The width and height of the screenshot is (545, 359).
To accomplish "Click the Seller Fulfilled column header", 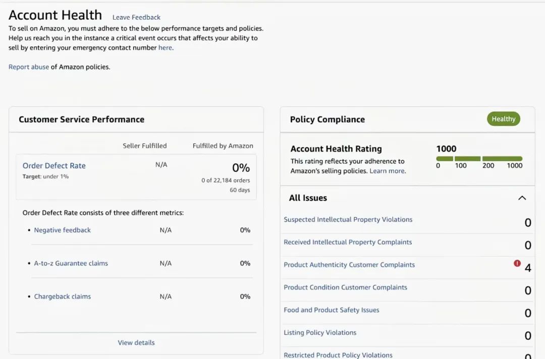I will pyautogui.click(x=145, y=146).
